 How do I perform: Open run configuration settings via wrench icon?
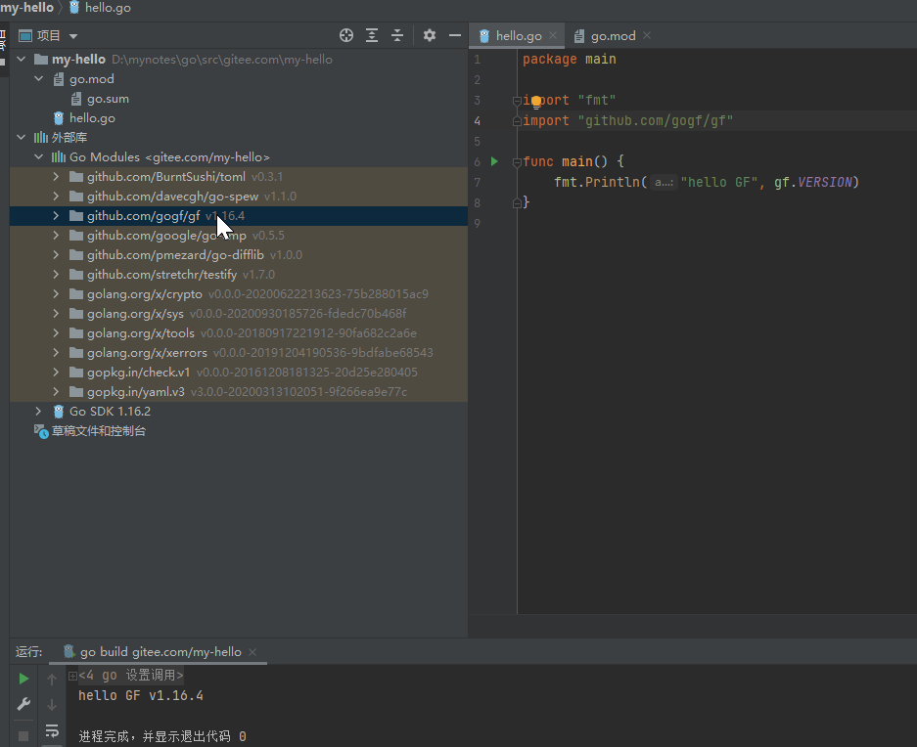point(23,703)
